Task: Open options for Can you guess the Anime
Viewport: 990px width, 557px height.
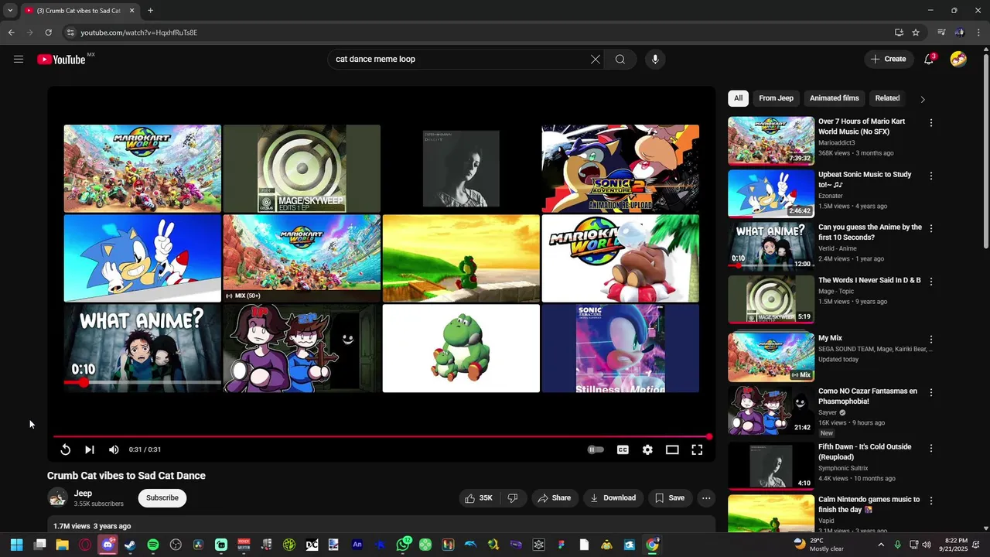Action: point(930,229)
